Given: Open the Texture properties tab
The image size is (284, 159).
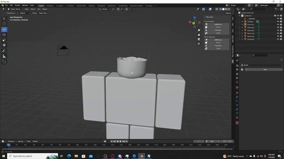Looking at the screenshot, I should pyautogui.click(x=237, y=123).
